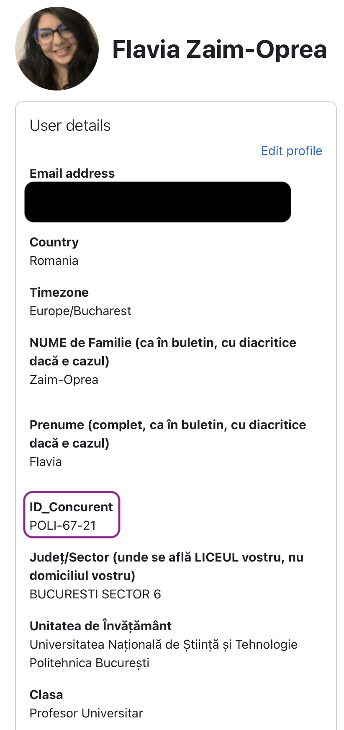Click the Email address label
This screenshot has width=344, height=730.
tap(72, 173)
